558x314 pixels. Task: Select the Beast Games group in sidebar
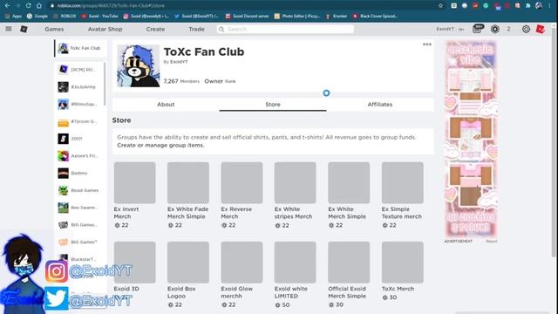point(79,190)
